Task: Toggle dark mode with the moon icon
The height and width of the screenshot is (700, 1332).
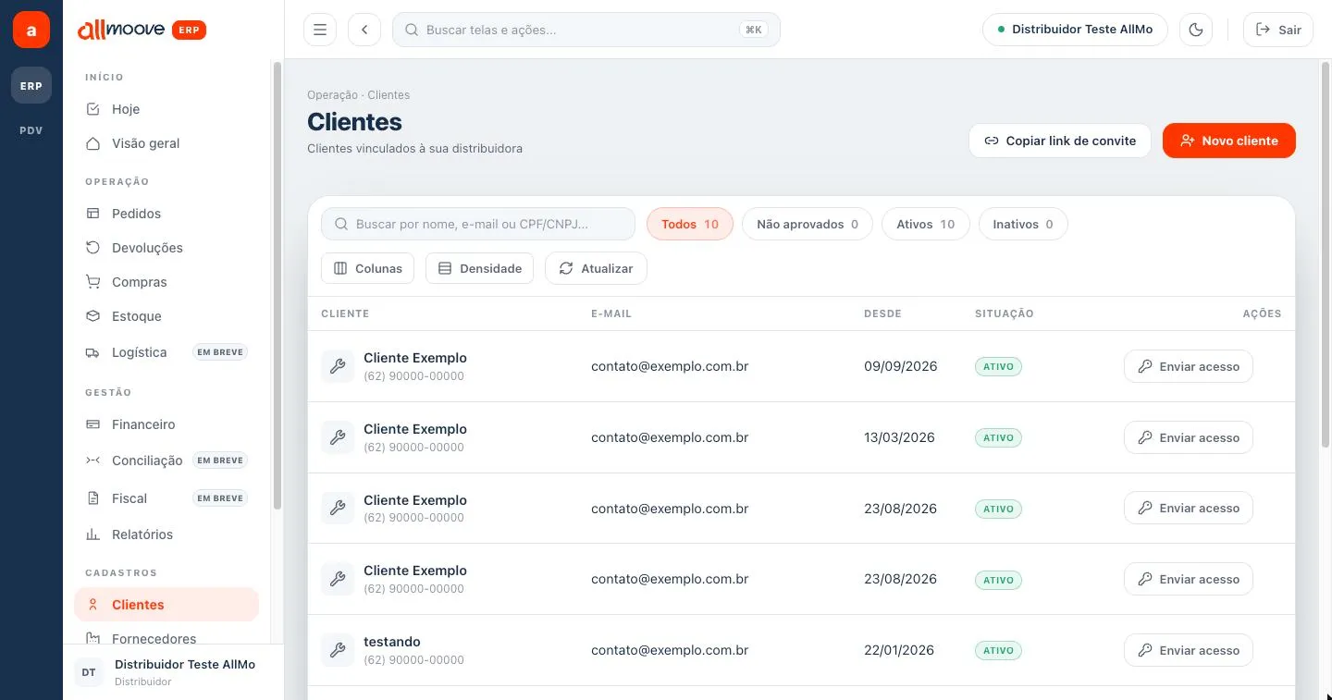Action: click(1196, 30)
